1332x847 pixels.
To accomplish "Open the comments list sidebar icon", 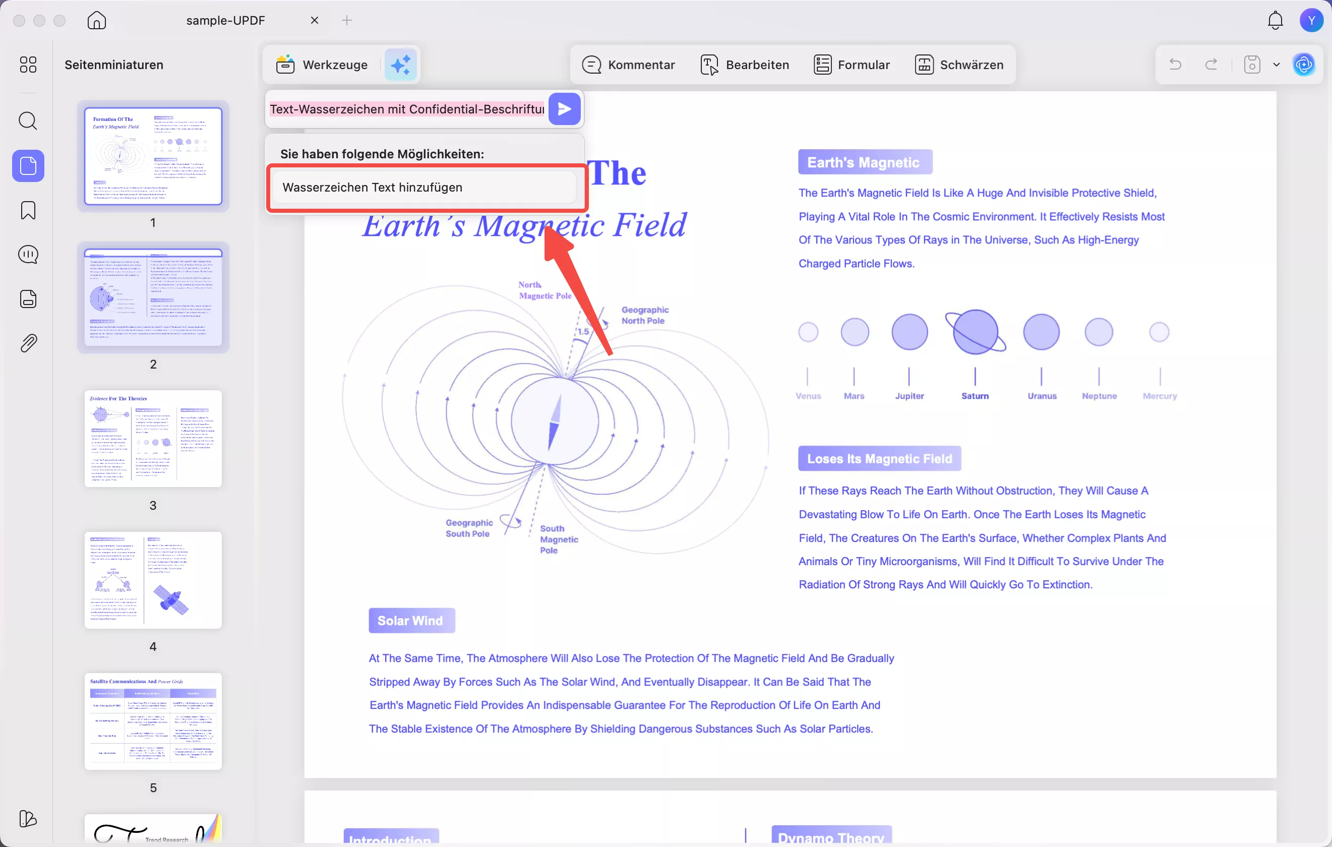I will click(28, 255).
